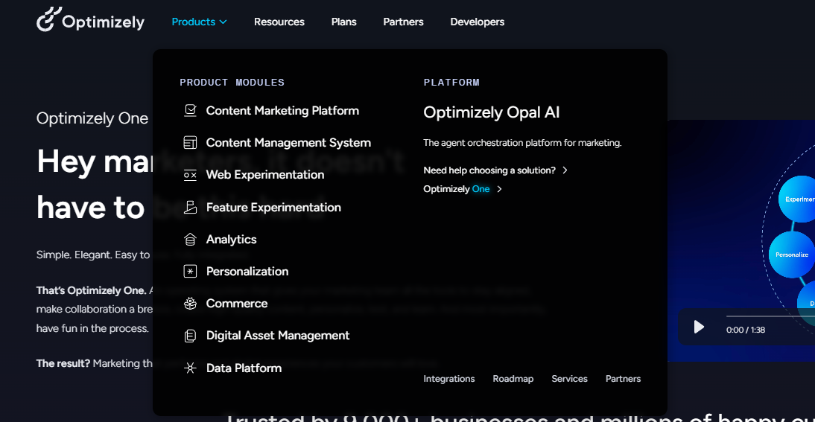Viewport: 815px width, 422px height.
Task: Click the PLATFORM heading
Action: (451, 83)
